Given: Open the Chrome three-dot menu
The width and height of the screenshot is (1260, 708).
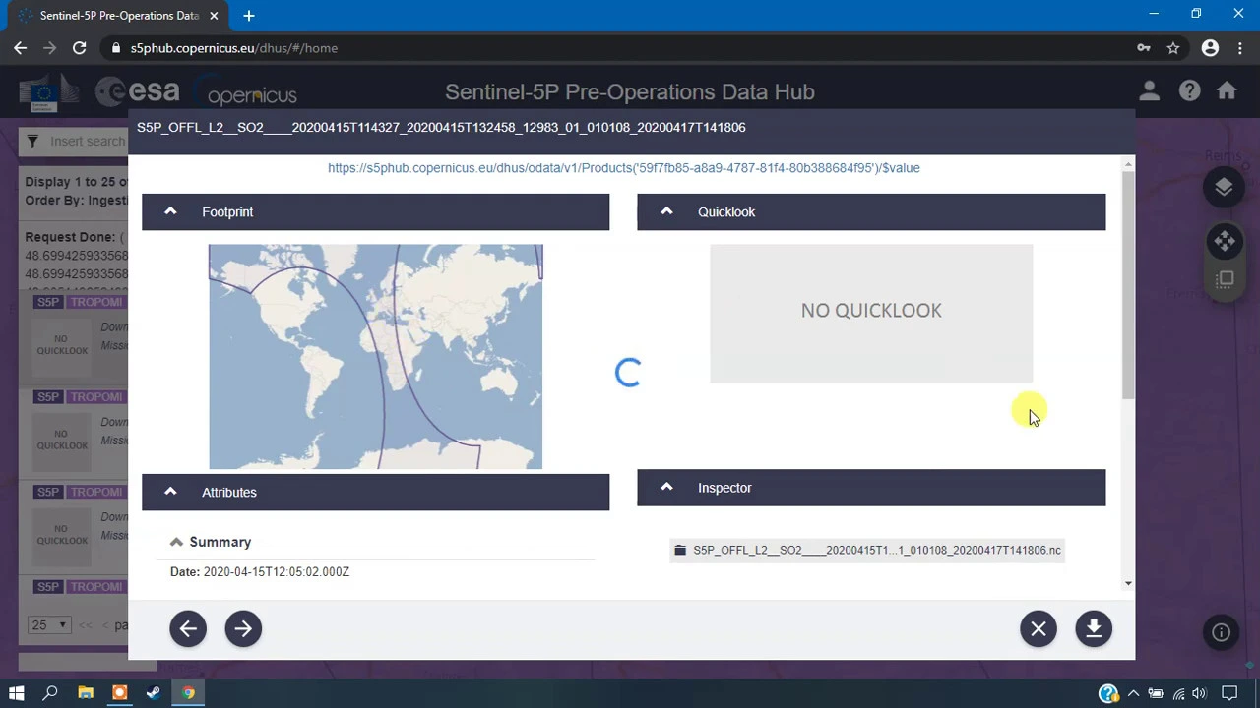Looking at the screenshot, I should [x=1239, y=47].
